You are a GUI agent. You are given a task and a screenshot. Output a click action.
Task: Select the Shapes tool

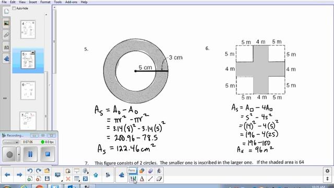click(x=142, y=171)
